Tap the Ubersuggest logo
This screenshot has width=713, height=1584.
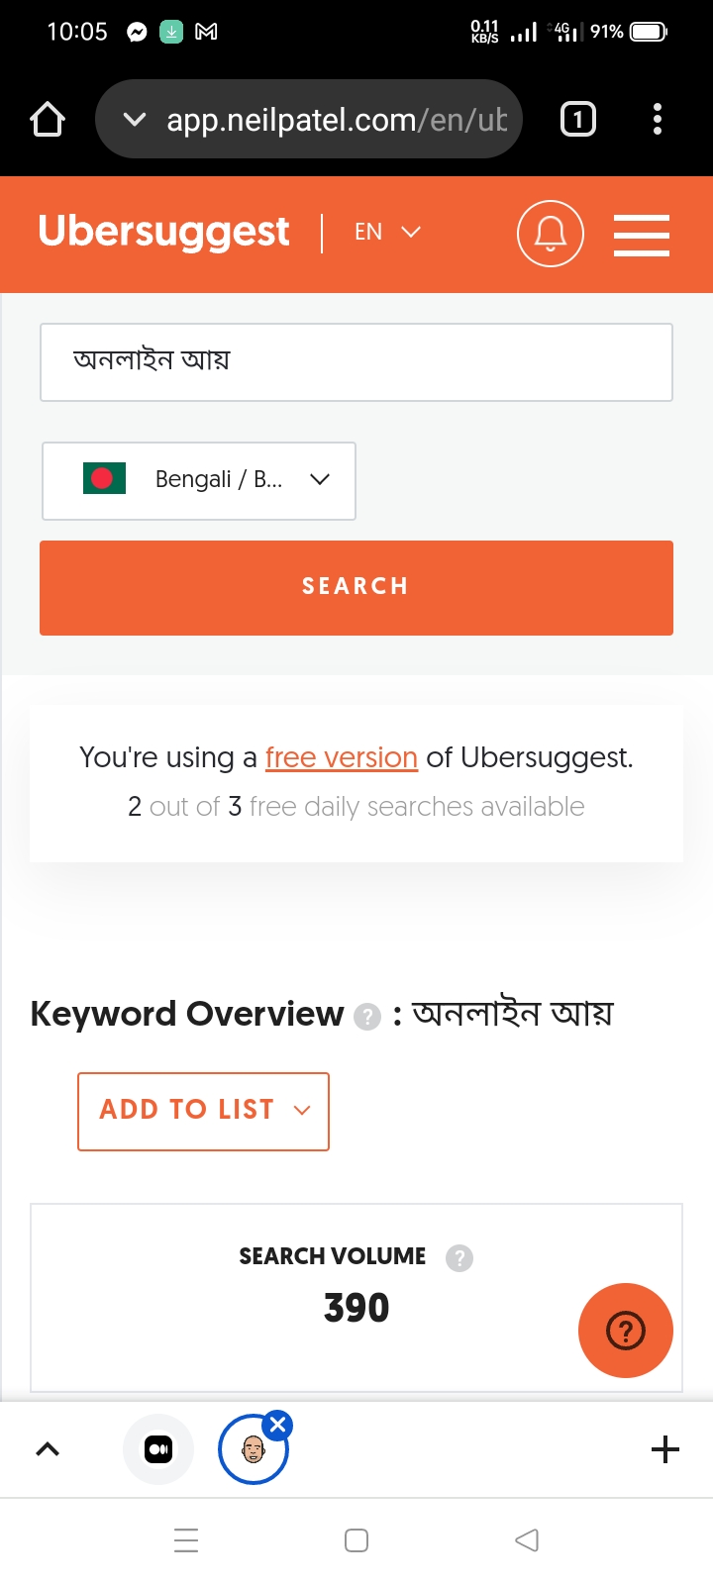tap(163, 232)
